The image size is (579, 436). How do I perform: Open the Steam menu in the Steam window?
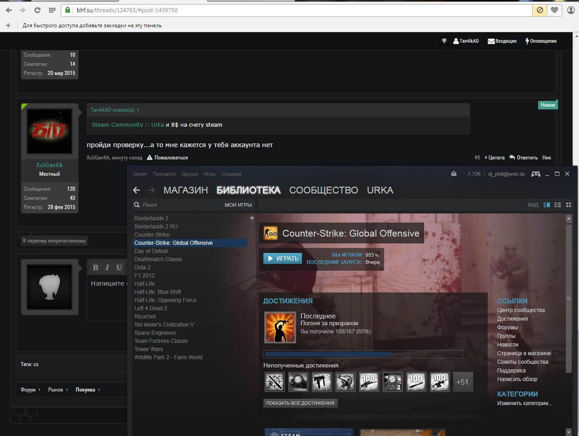(x=140, y=174)
